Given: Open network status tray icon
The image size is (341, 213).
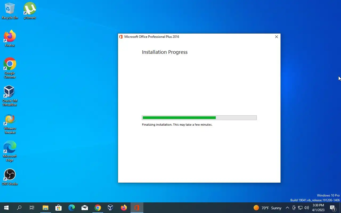Looking at the screenshot, I should click(300, 208).
